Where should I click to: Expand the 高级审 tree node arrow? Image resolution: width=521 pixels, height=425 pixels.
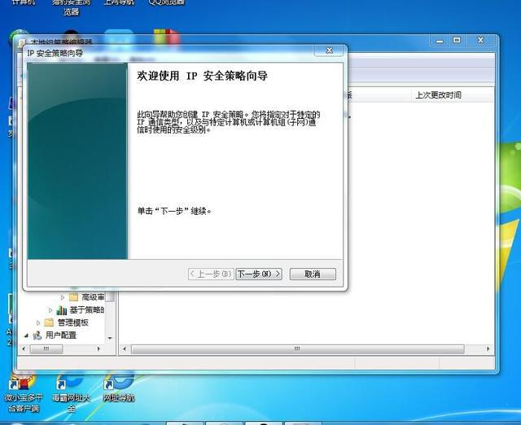[63, 297]
